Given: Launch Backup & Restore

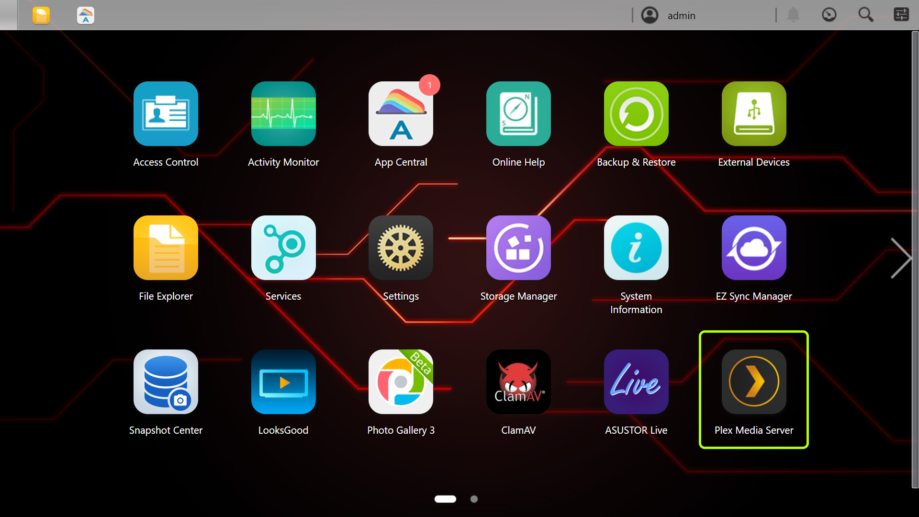Looking at the screenshot, I should point(636,114).
